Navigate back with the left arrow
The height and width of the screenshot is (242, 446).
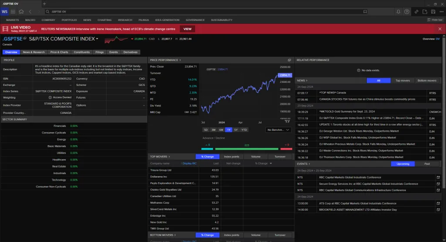tap(30, 12)
